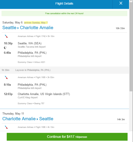
Task: Click the vertical scrollbar thumb
Action: pos(131,47)
